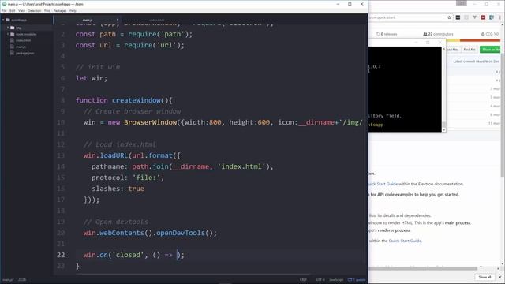The width and height of the screenshot is (505, 284).
Task: Click the terminal scrollbar down arrow
Action: [x=444, y=129]
